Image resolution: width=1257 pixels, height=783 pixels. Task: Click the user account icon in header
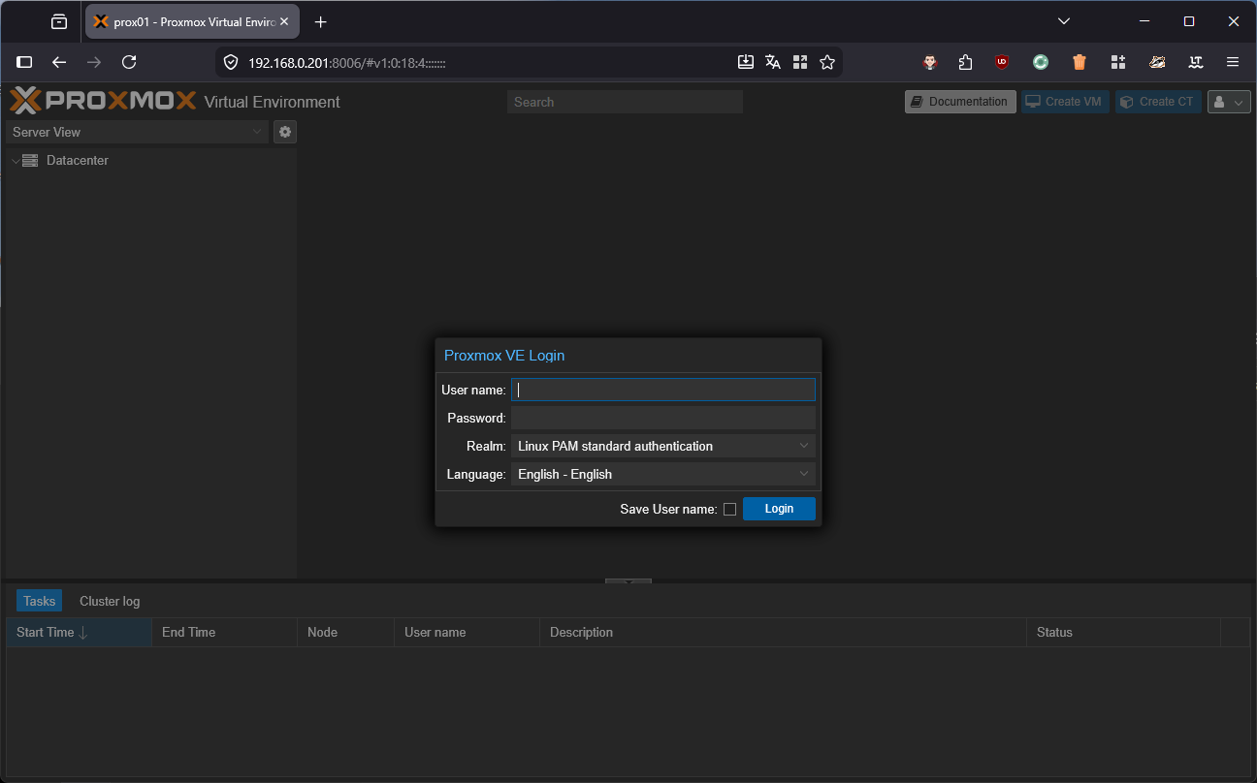point(1219,102)
